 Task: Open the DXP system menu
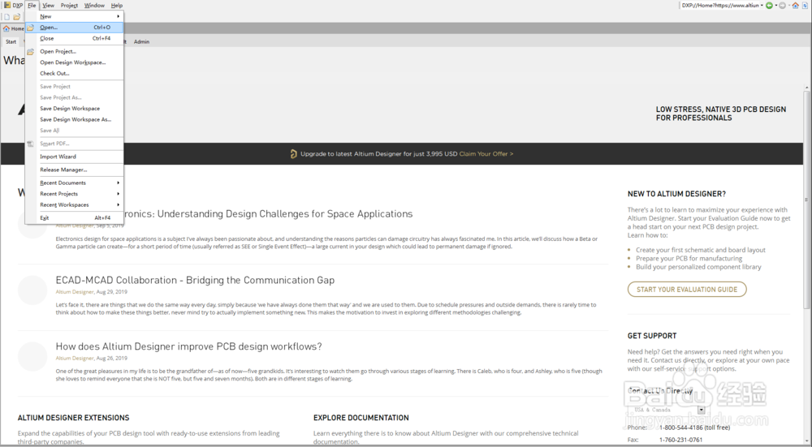(13, 5)
